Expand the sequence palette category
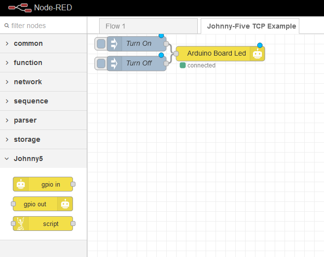The width and height of the screenshot is (324, 257). click(x=43, y=101)
